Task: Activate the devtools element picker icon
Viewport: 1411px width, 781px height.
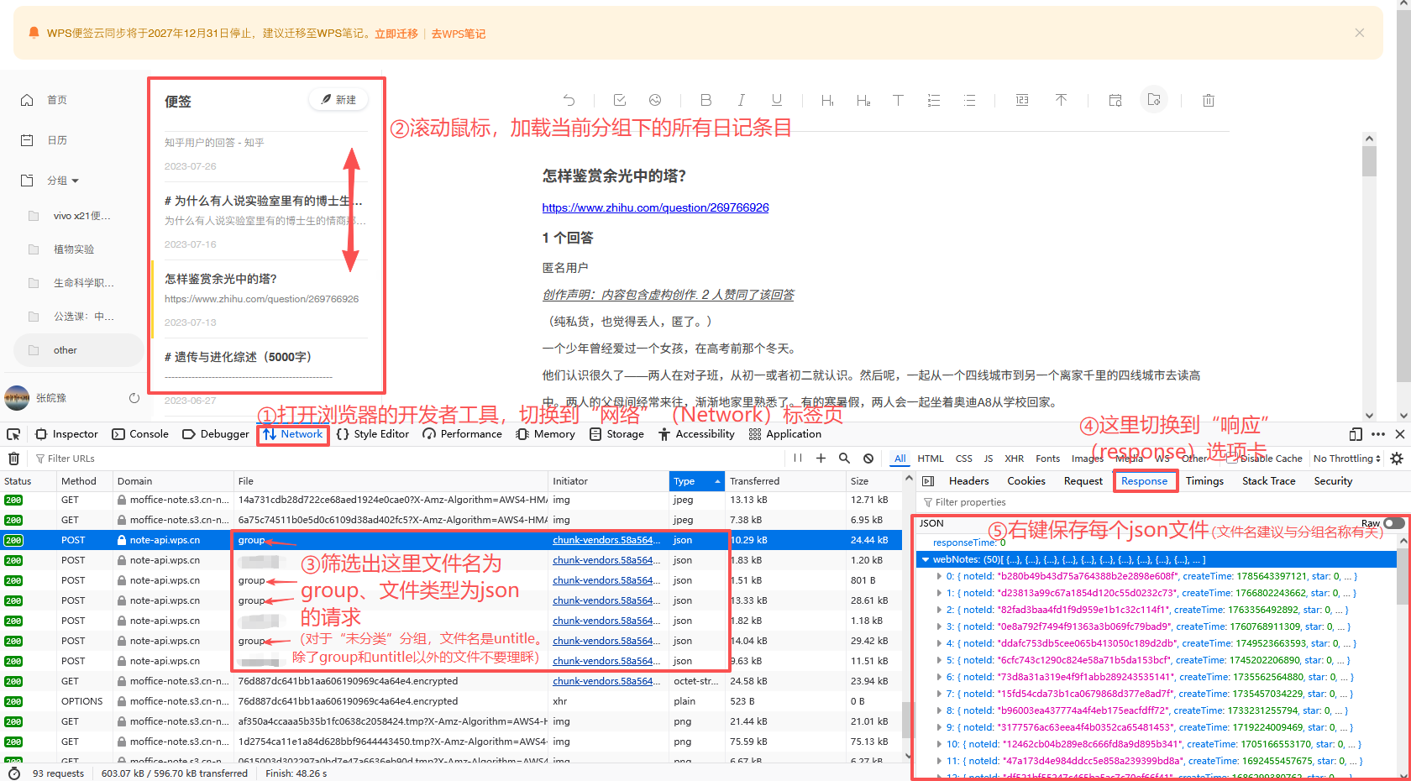Action: click(13, 434)
